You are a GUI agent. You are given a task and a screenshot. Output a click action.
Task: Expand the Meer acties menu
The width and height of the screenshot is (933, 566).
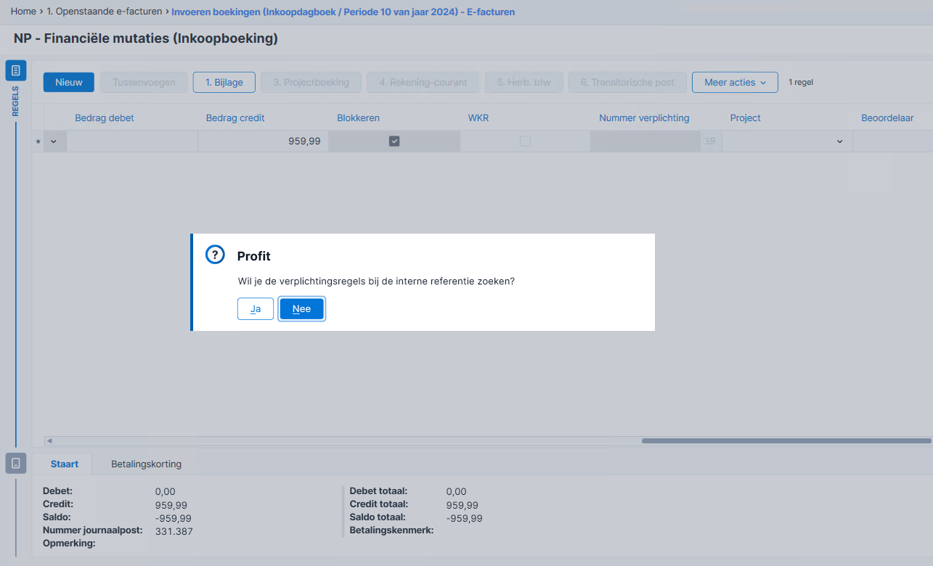click(x=735, y=82)
